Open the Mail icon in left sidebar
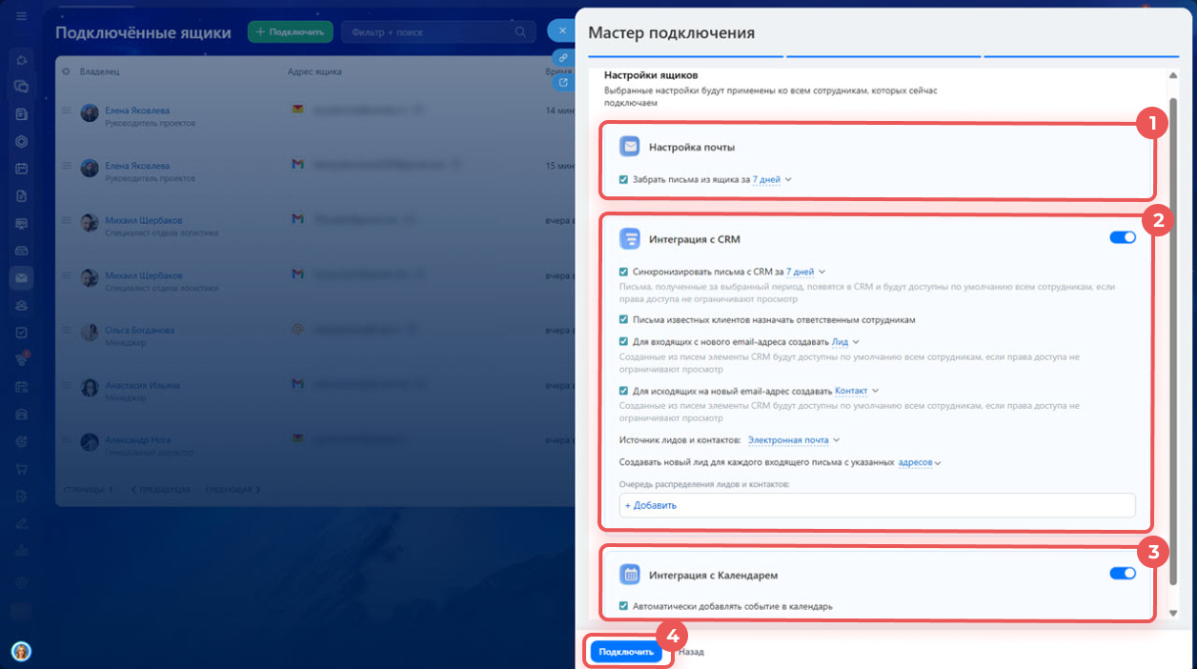 [x=21, y=278]
